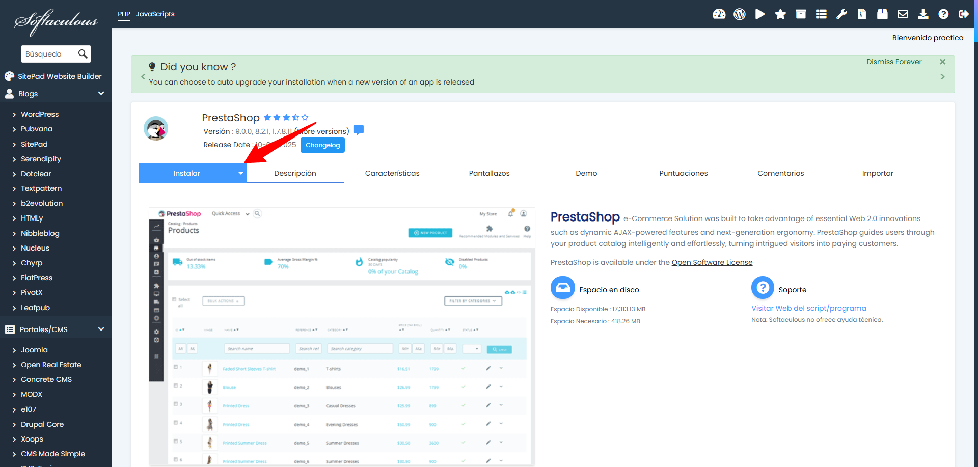Collapse the Portales/CMS category
Image resolution: width=978 pixels, height=467 pixels.
pyautogui.click(x=101, y=329)
